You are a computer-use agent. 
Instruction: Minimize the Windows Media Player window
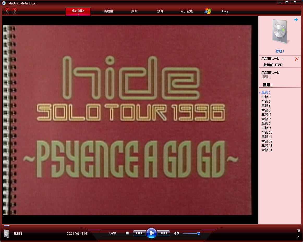pos(280,3)
